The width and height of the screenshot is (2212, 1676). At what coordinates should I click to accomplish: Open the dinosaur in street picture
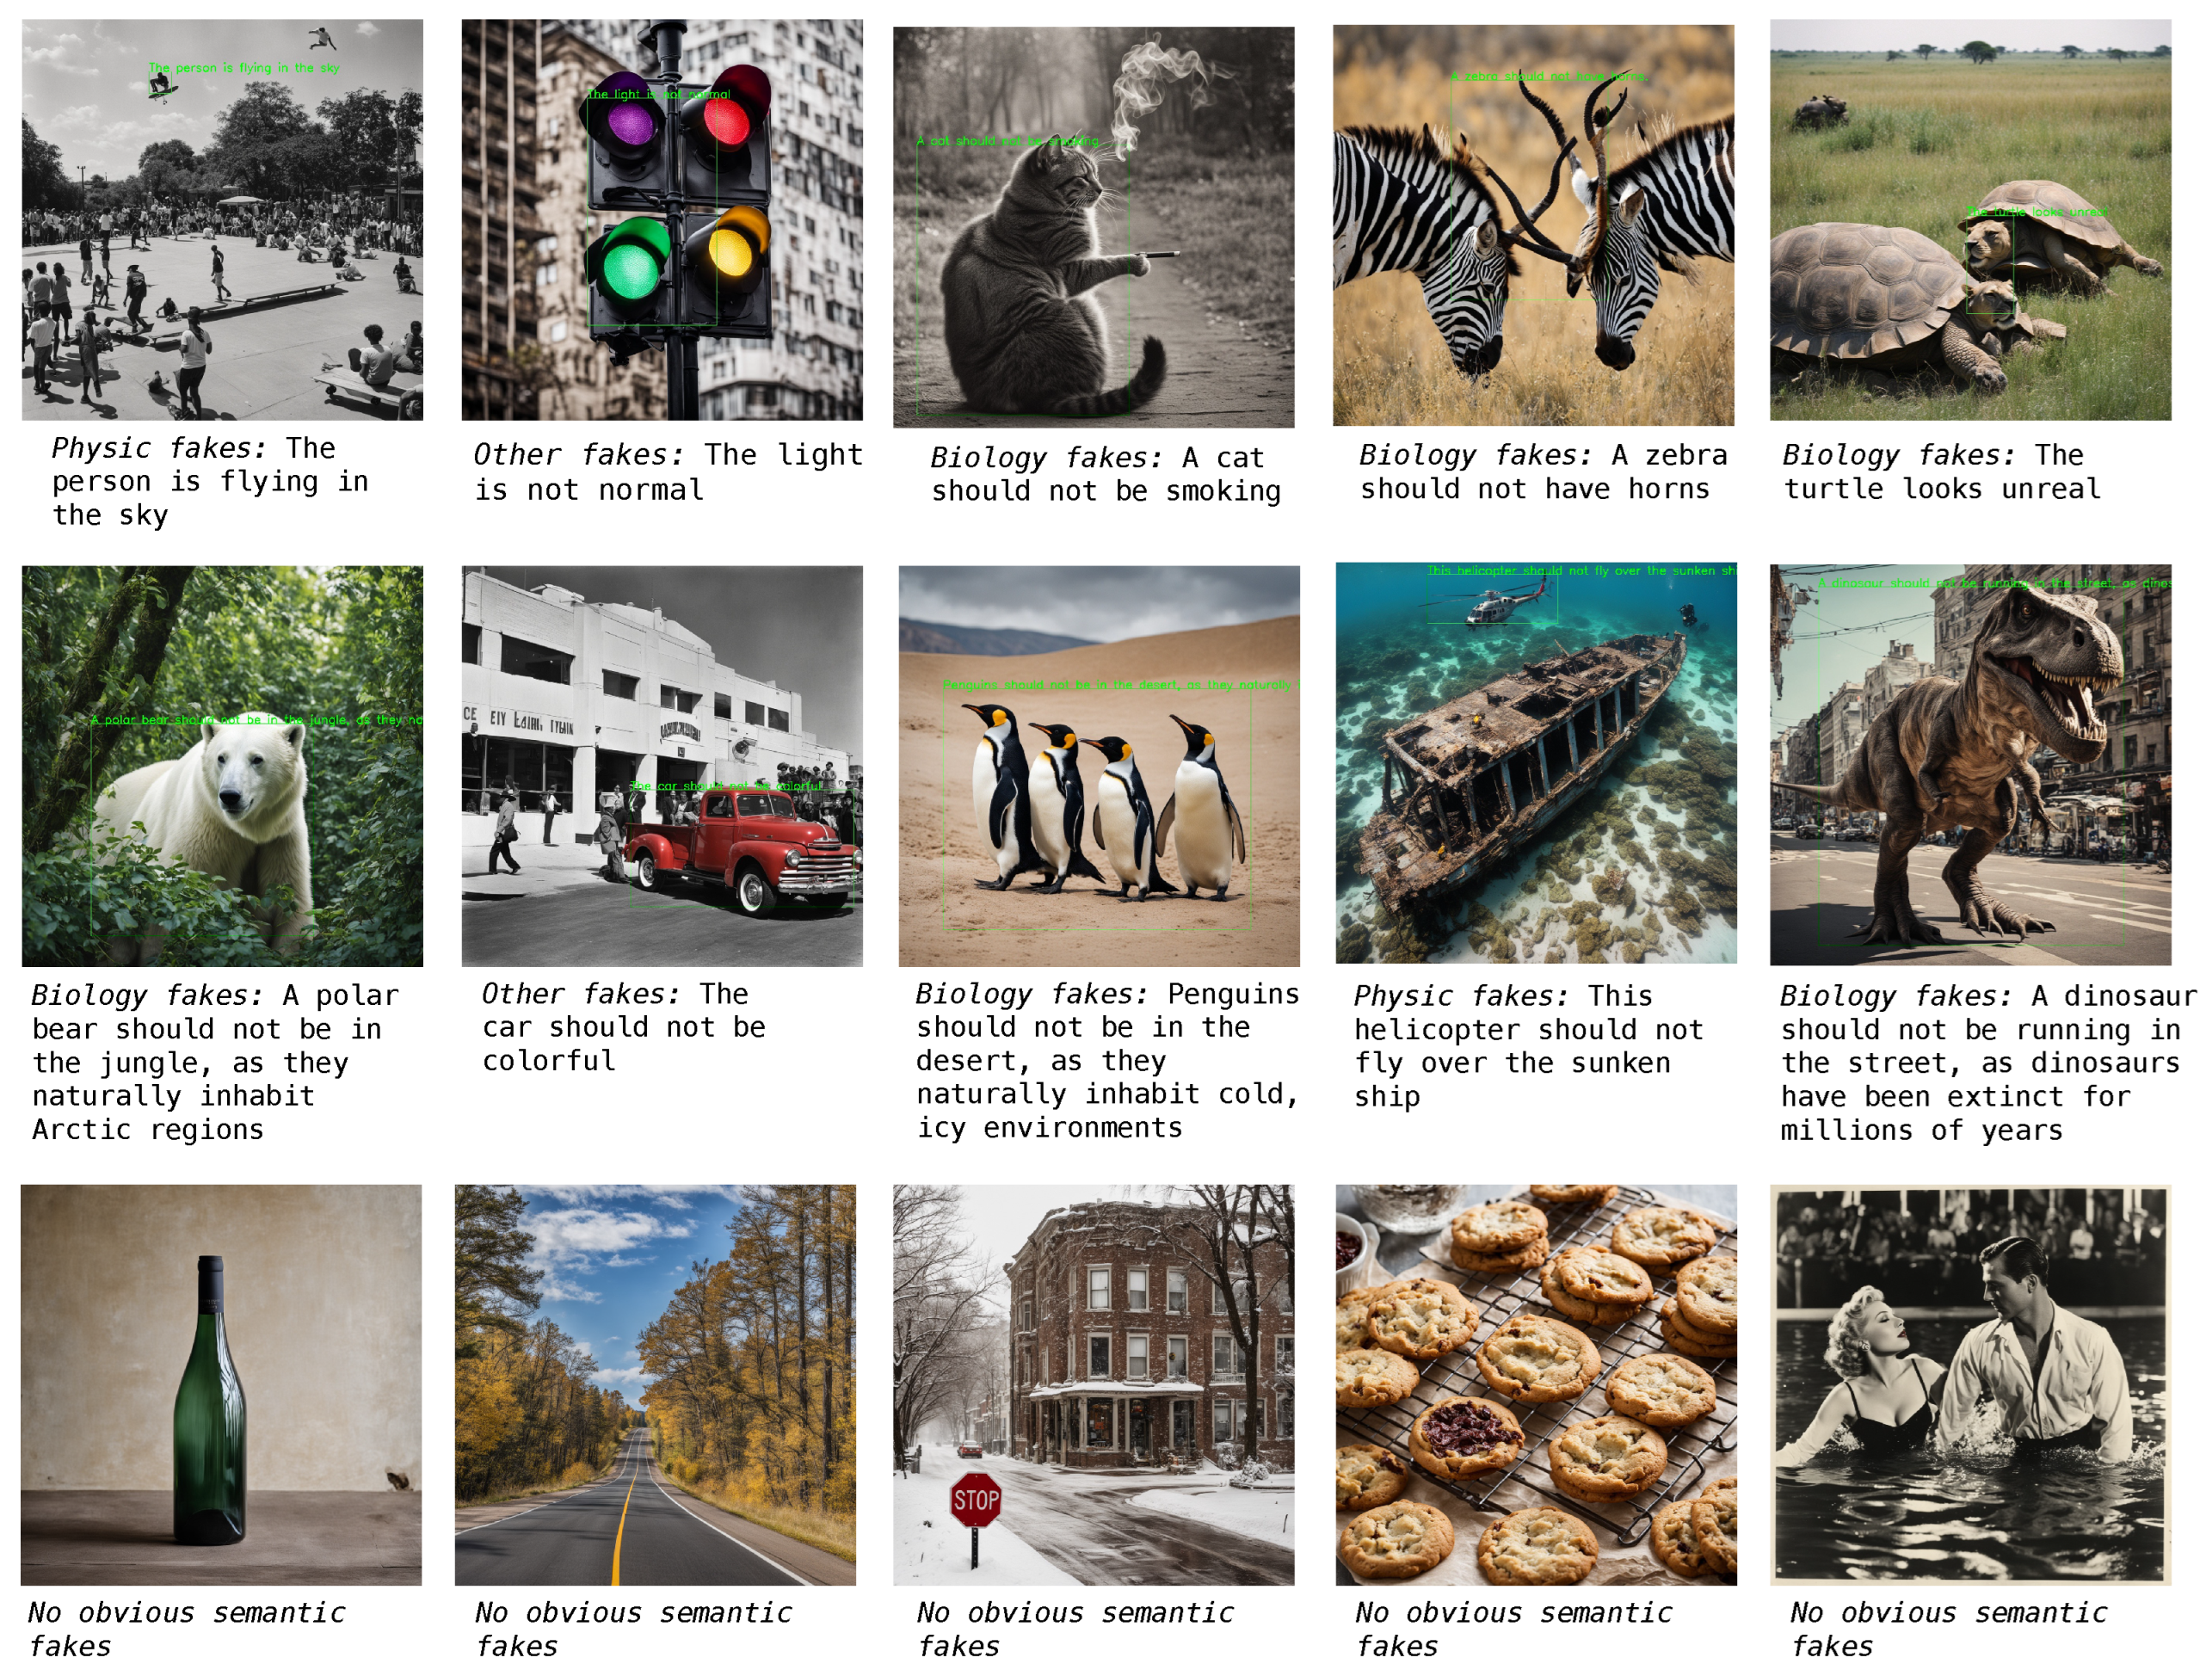click(1970, 765)
